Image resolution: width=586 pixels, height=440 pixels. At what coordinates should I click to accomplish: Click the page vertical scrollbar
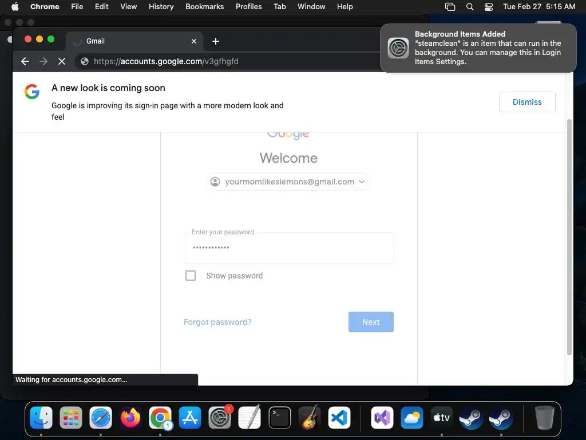(569, 237)
